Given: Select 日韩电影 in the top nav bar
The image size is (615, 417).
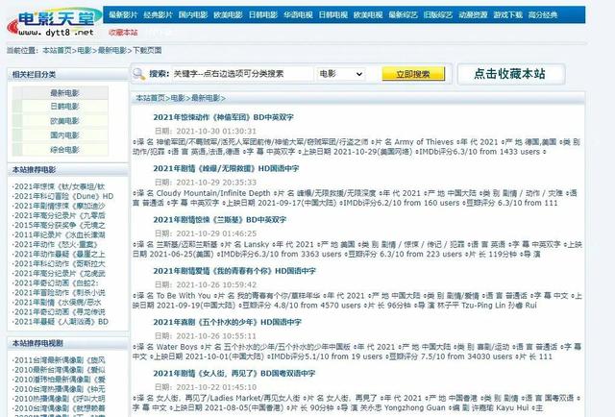Looking at the screenshot, I should click(263, 15).
